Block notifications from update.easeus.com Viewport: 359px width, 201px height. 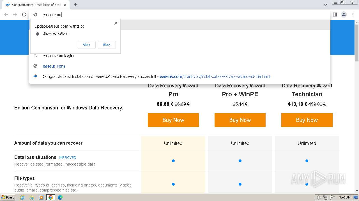[107, 45]
